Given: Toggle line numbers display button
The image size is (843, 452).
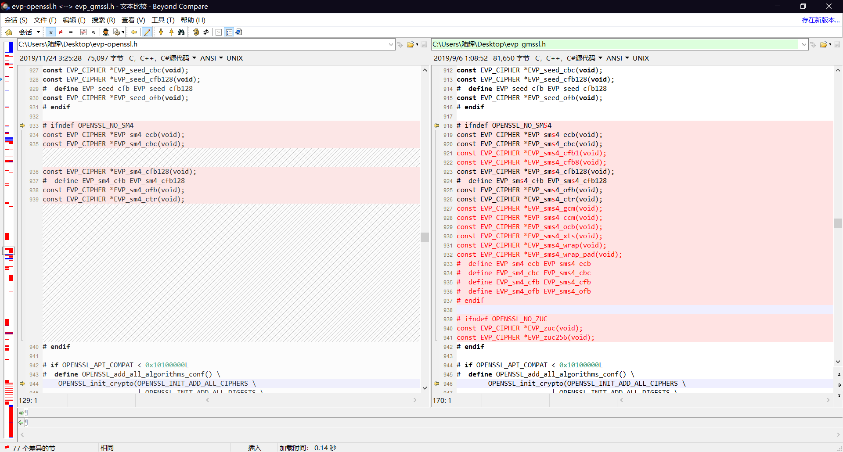Looking at the screenshot, I should pos(229,32).
